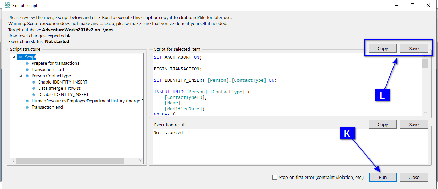
Task: Click the Execute script app icon
Action: pyautogui.click(x=7, y=5)
